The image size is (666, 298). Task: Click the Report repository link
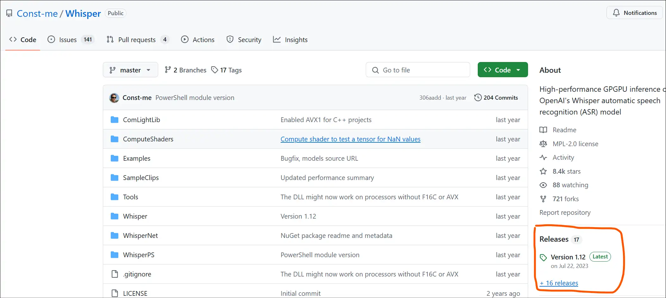point(565,213)
